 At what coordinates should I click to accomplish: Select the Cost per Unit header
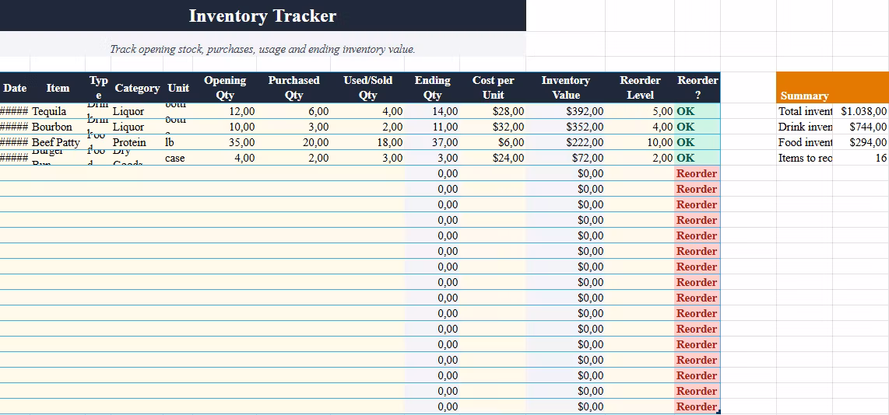(494, 88)
